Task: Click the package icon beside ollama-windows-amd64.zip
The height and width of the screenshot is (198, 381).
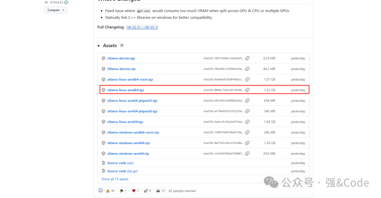Action: [x=103, y=143]
